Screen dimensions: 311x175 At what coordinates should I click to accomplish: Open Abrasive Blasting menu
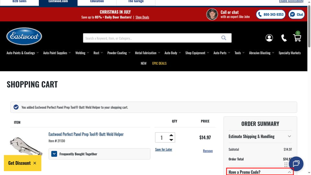pyautogui.click(x=262, y=53)
